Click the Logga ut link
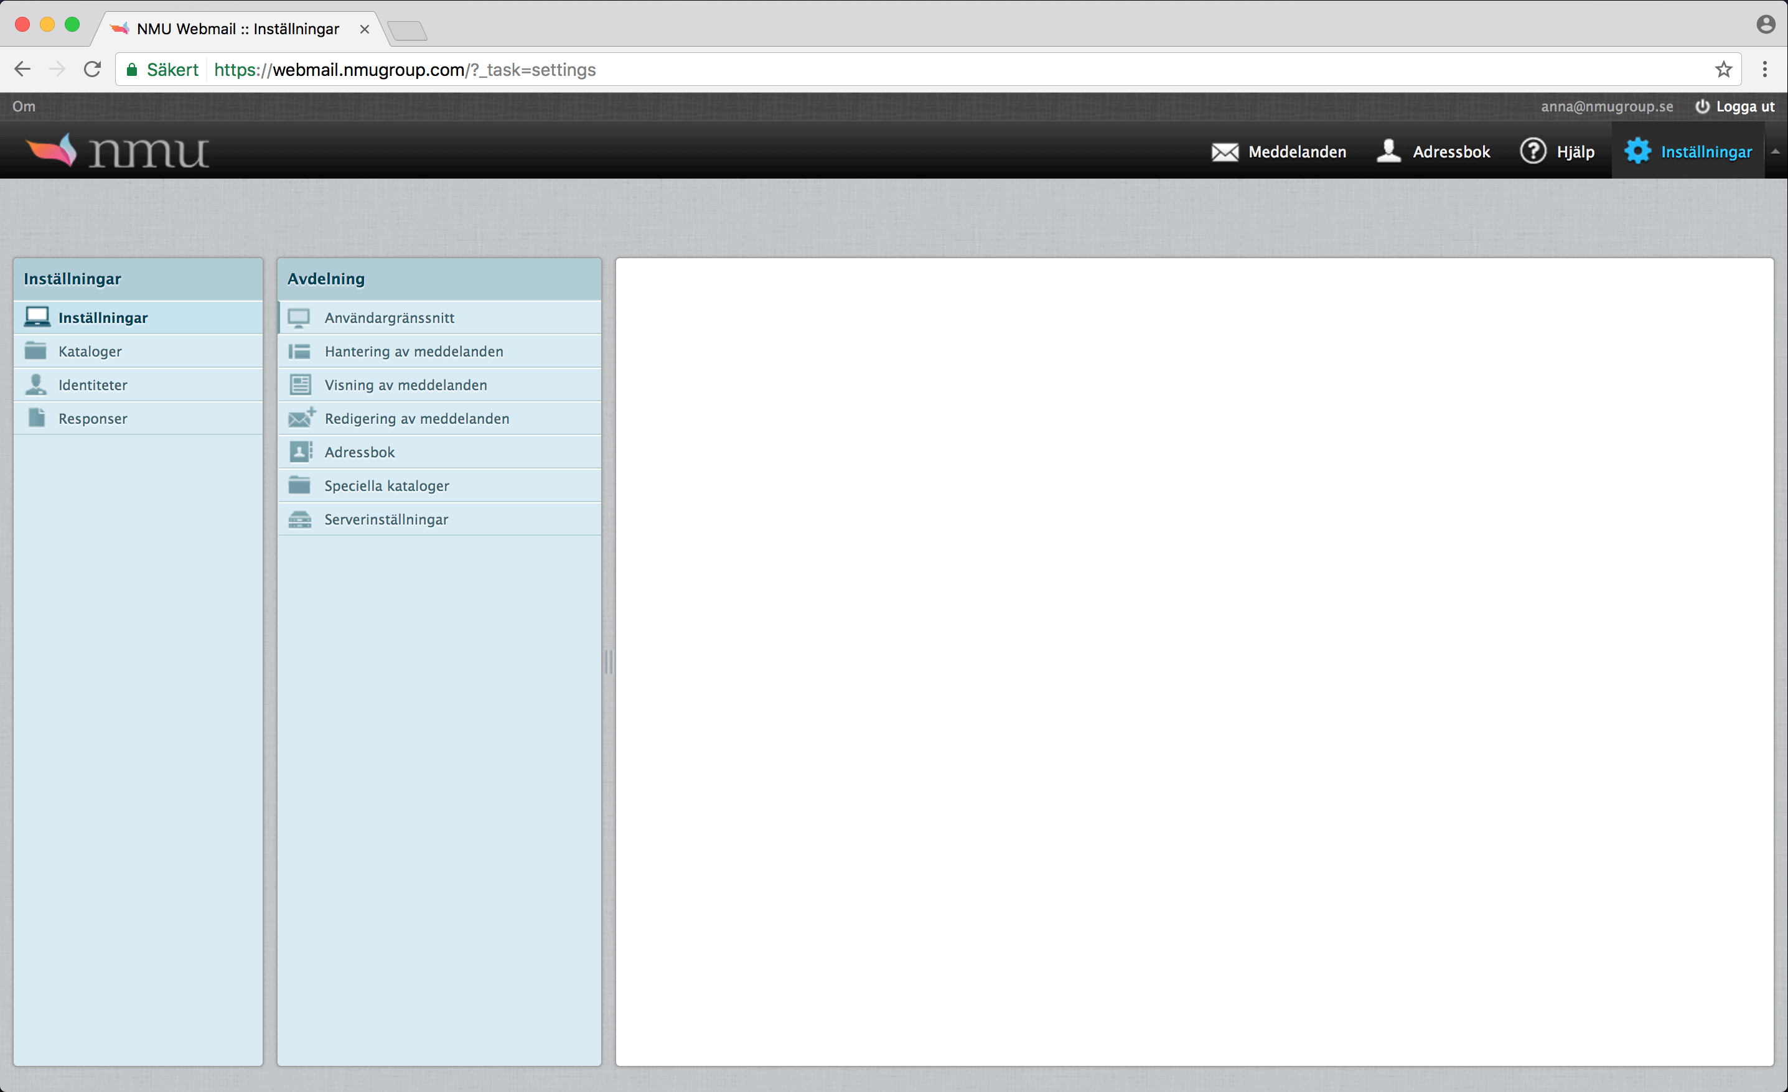The height and width of the screenshot is (1092, 1788). [1744, 106]
